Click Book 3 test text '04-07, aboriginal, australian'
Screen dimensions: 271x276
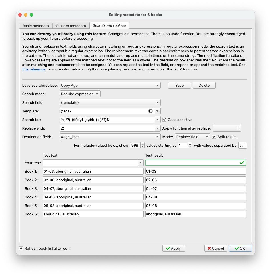pyautogui.click(x=93, y=188)
